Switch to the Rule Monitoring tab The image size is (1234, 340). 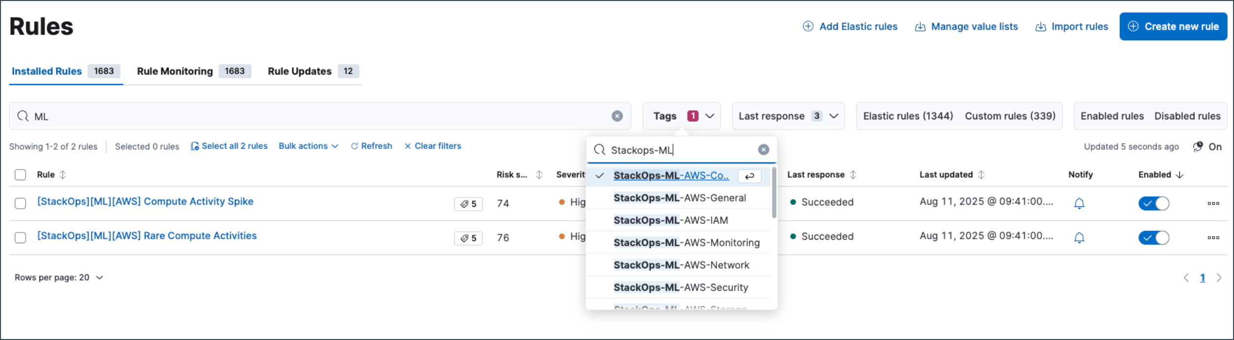194,71
